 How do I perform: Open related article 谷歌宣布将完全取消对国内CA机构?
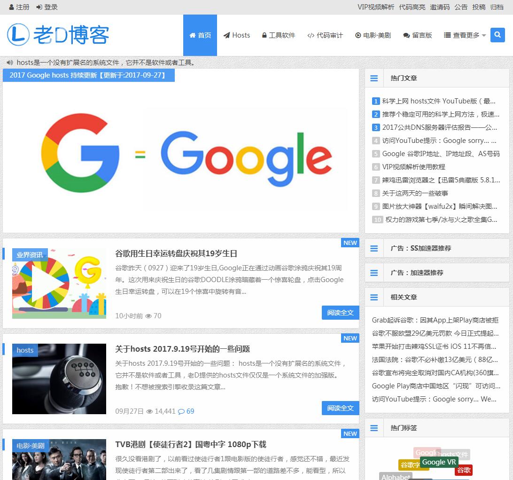point(435,373)
